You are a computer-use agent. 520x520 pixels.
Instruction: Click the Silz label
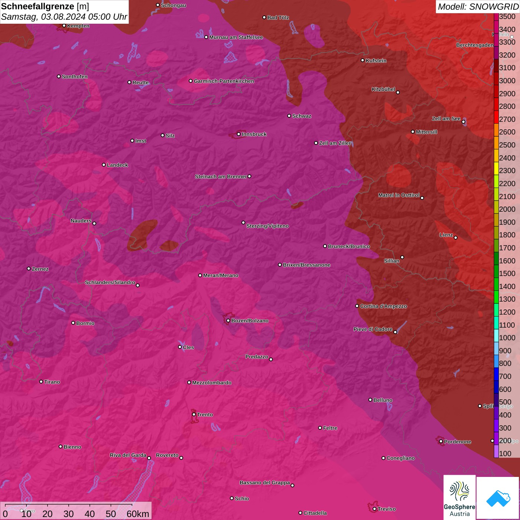tap(170, 136)
